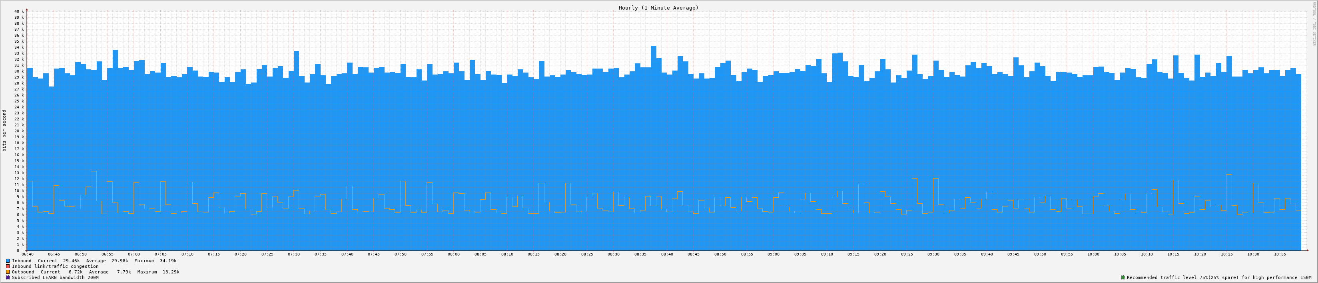Click the purple Subscribed LEARN bandwidth marker

[8, 277]
